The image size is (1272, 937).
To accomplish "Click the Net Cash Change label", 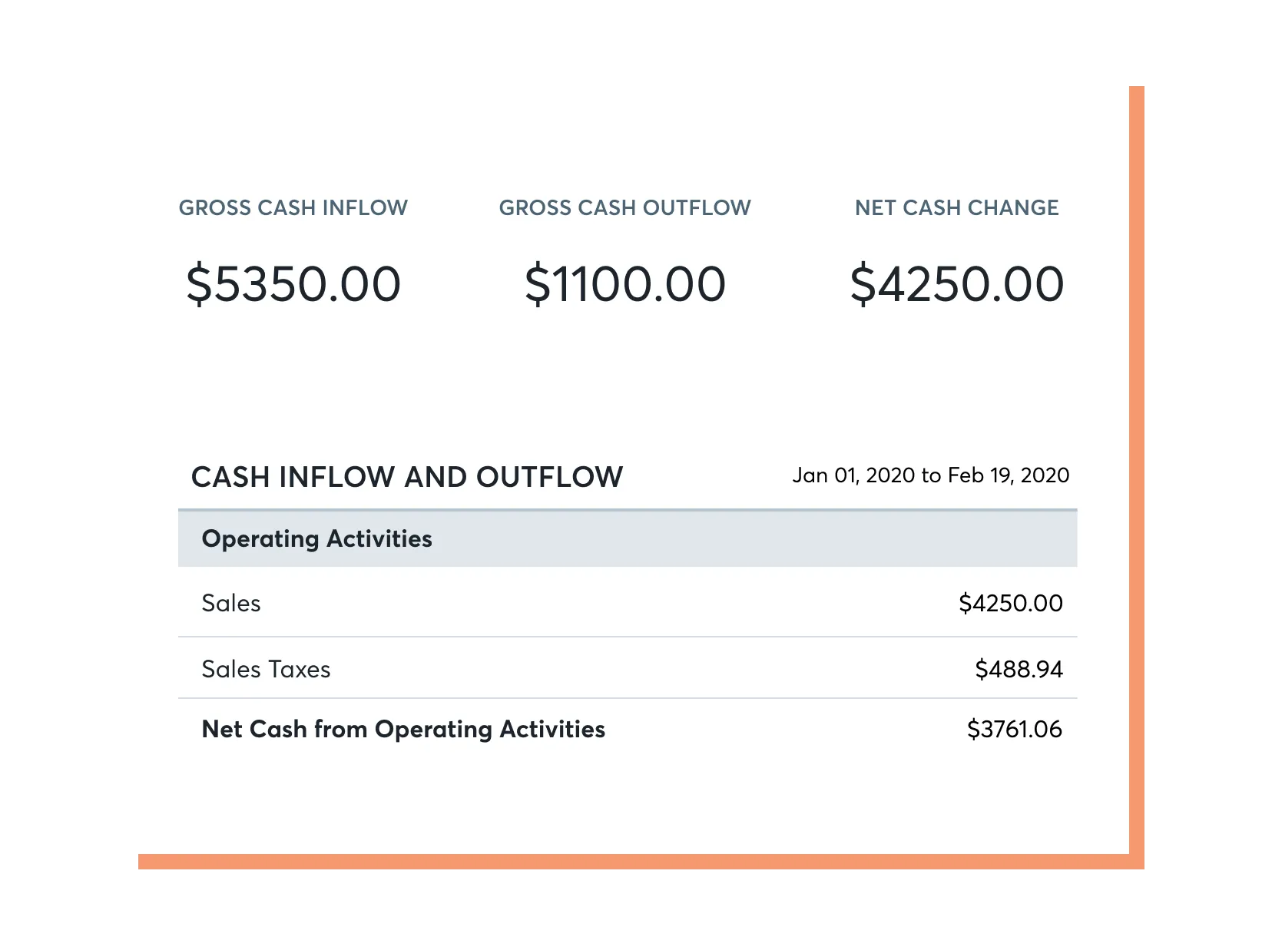I will point(956,208).
